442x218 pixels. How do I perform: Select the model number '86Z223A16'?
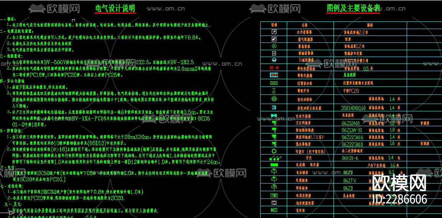pyautogui.click(x=352, y=137)
